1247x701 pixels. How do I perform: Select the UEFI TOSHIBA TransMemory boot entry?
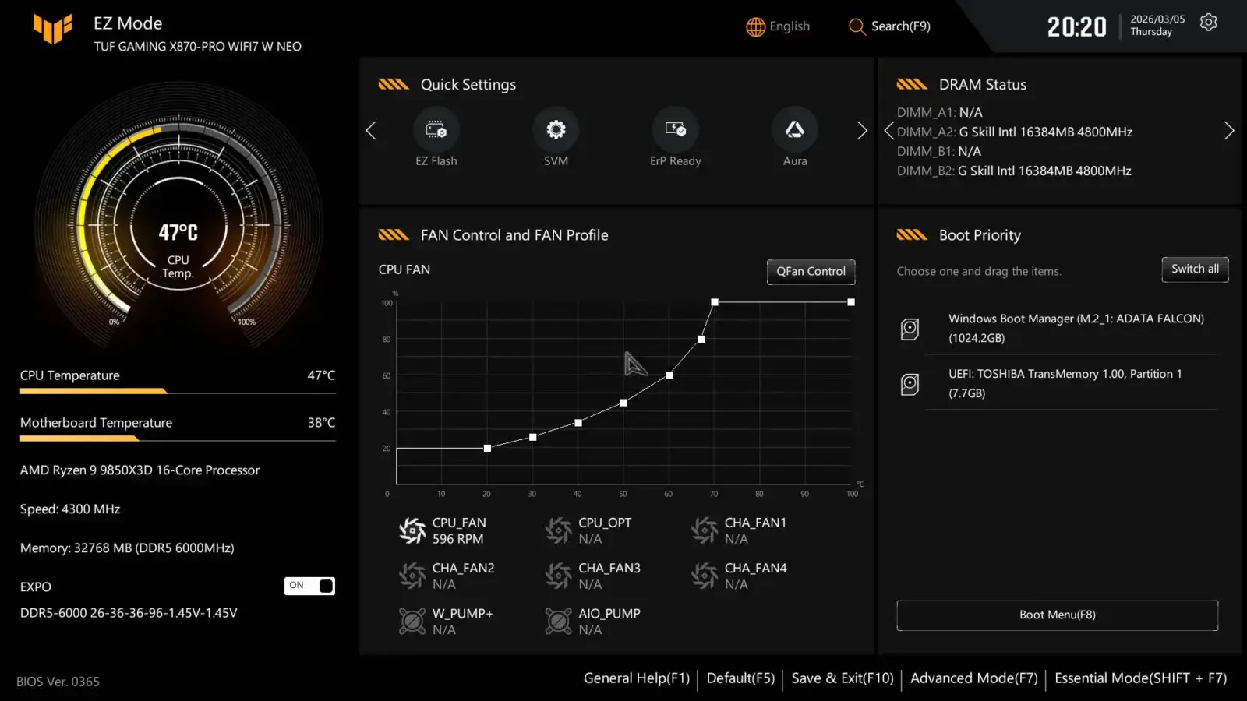tap(1058, 383)
